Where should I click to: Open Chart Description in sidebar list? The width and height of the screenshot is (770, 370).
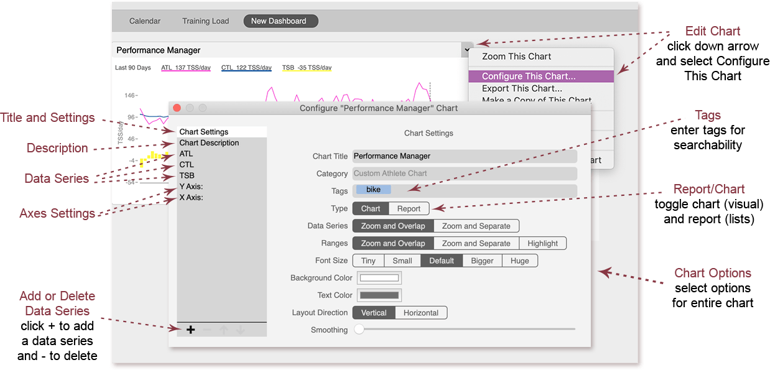(x=222, y=143)
